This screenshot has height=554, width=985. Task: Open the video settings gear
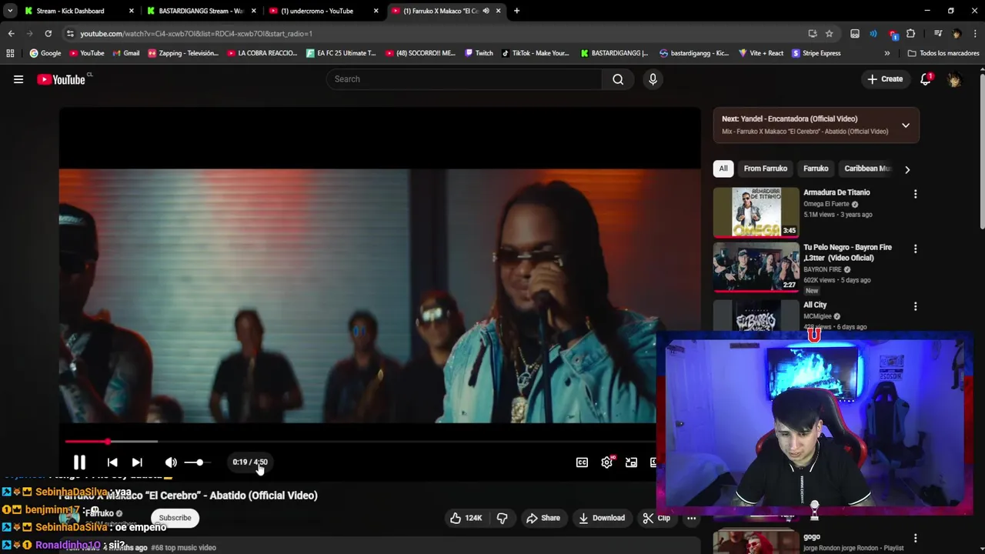click(607, 462)
